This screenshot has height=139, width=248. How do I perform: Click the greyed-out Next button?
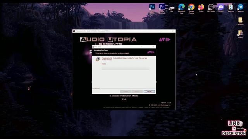(137, 92)
